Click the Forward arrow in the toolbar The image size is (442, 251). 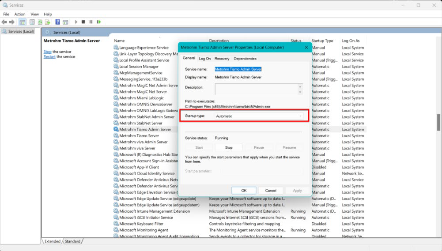[11, 22]
